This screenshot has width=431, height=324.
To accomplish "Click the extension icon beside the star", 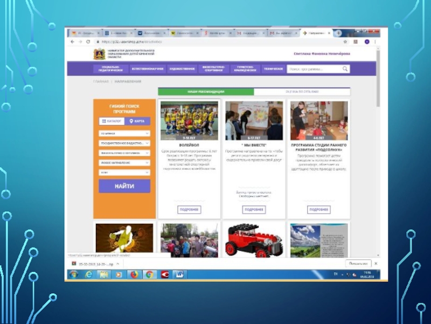I will (356, 42).
